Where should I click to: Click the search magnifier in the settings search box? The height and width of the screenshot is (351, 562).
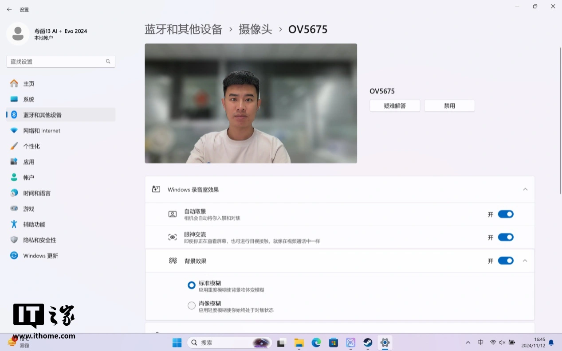click(108, 62)
